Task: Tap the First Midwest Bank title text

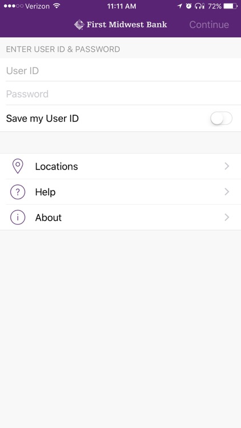Action: click(x=127, y=25)
